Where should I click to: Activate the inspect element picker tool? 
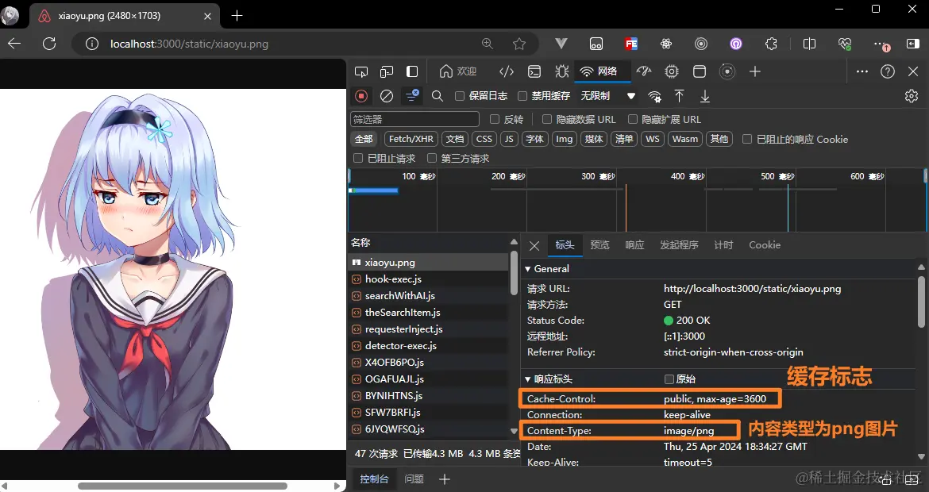[x=360, y=71]
